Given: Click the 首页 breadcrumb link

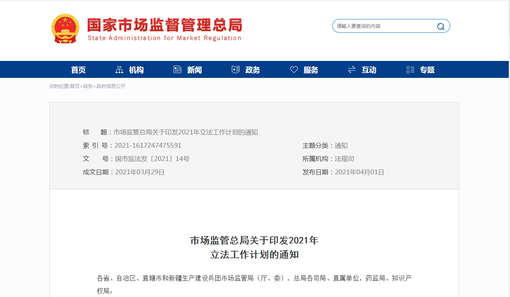Looking at the screenshot, I should (75, 86).
